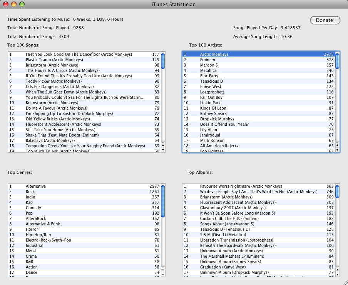Select song row 'When The Sun Goes Down'
Viewport: 348px width, 285px height.
click(x=84, y=92)
